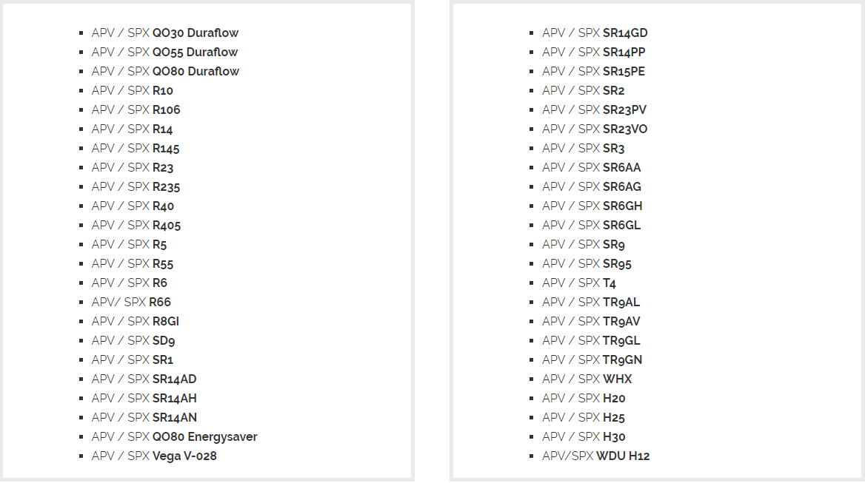Click the APV / SPX SR15PE item

click(594, 72)
